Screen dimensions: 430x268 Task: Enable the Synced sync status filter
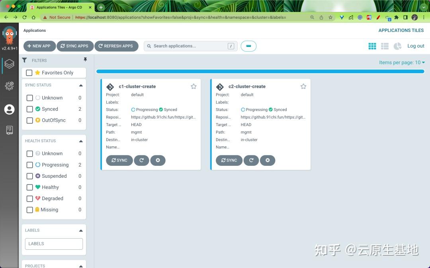[29, 109]
